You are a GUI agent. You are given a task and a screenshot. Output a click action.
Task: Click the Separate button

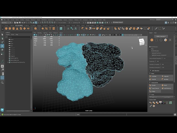click(x=167, y=76)
